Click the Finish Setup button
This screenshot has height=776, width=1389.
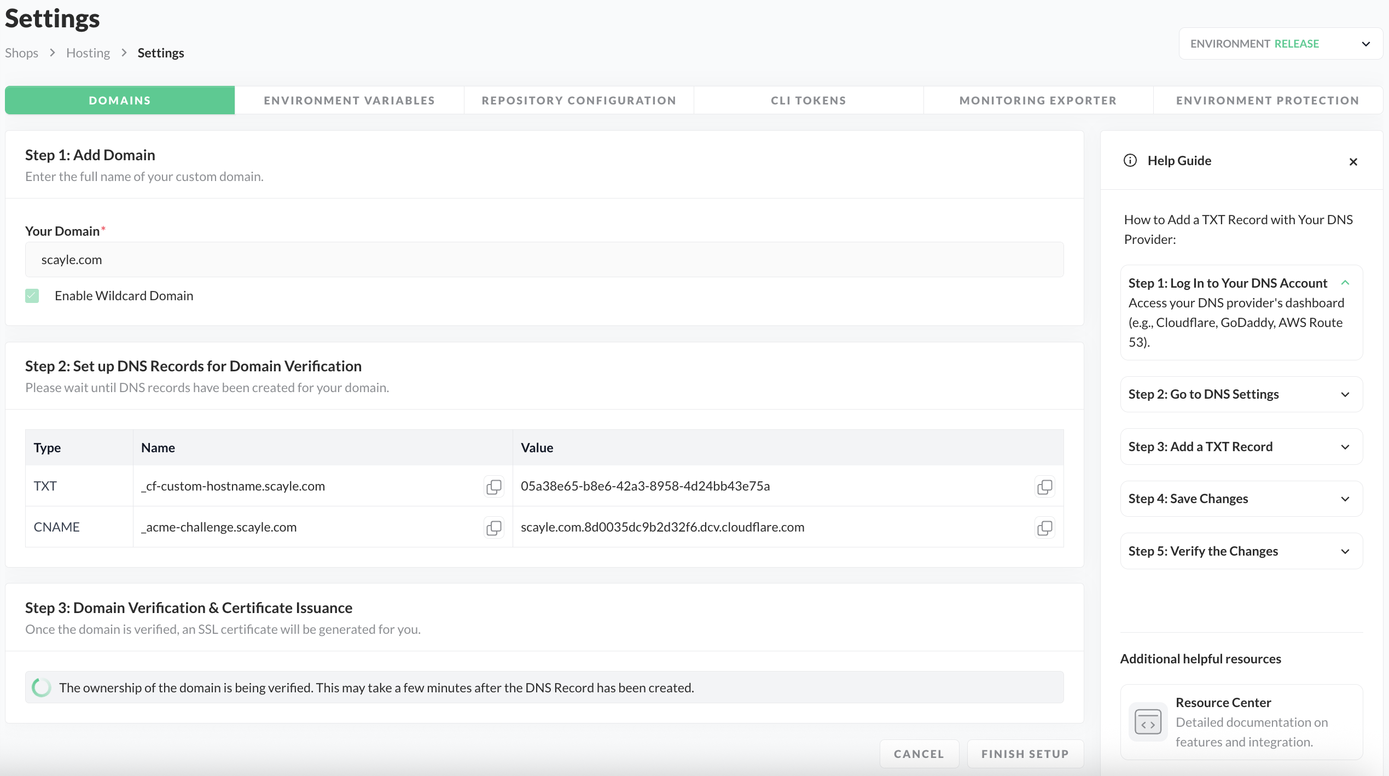(x=1025, y=754)
